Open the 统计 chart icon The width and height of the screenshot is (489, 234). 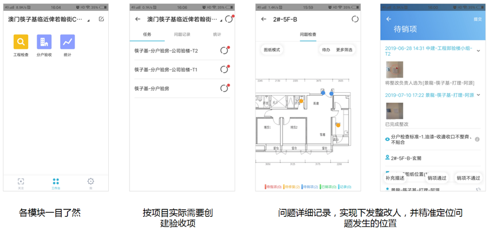pyautogui.click(x=68, y=42)
